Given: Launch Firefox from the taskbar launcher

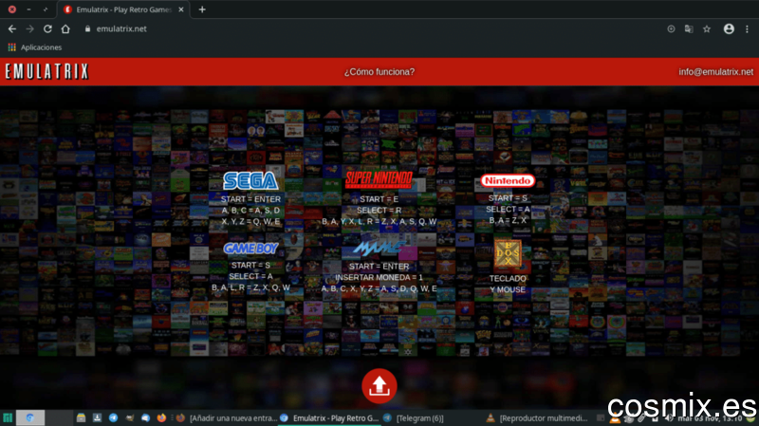Looking at the screenshot, I should pos(161,417).
